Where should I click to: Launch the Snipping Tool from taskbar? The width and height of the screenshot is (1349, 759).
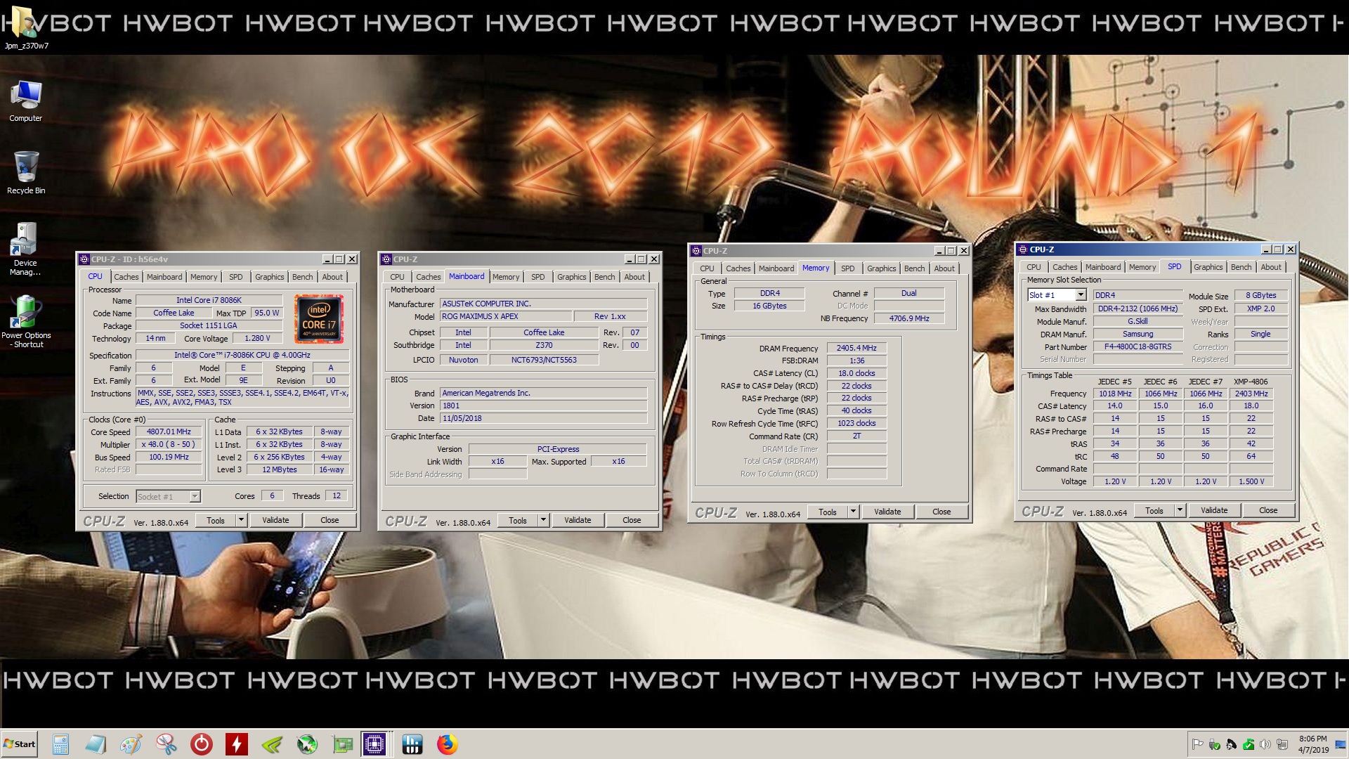pyautogui.click(x=166, y=744)
